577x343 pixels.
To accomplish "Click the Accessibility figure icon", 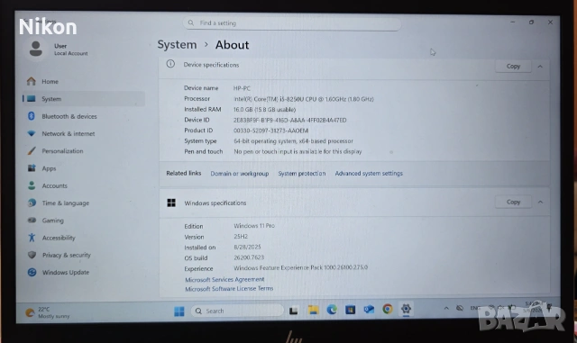I will [x=32, y=238].
